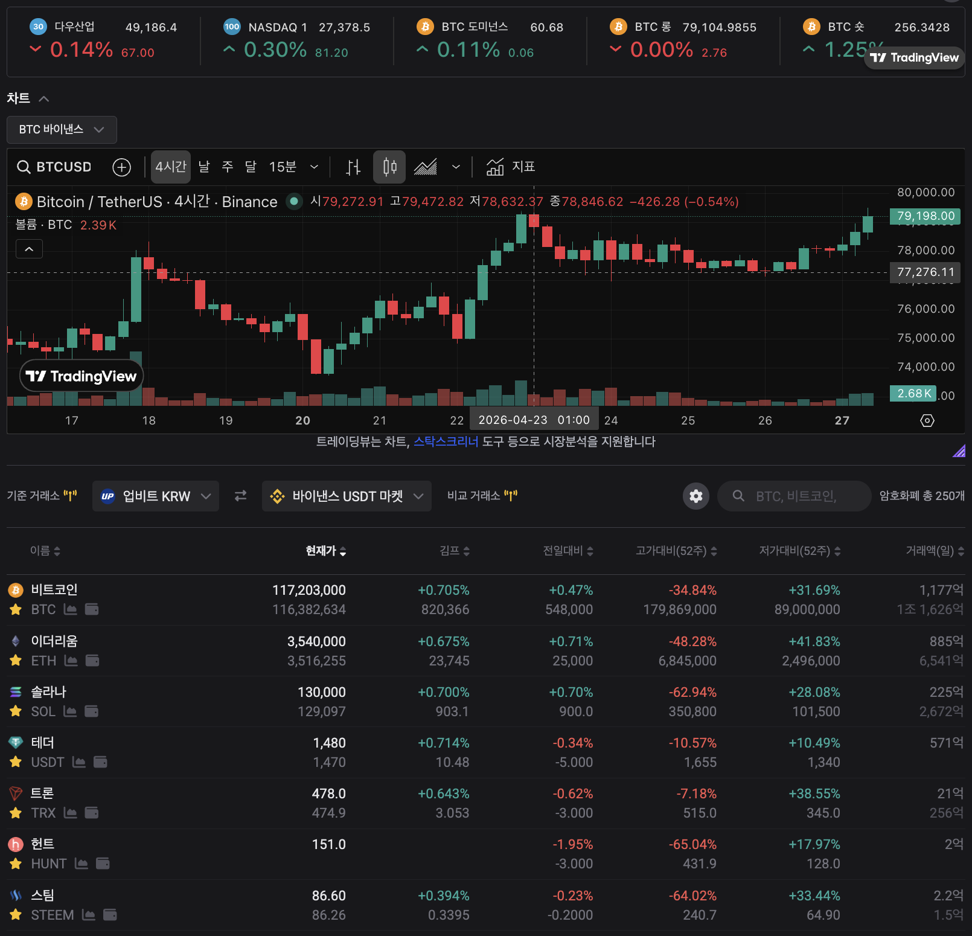The height and width of the screenshot is (936, 972).
Task: Open 바이낸스 USDT 마켓 dropdown
Action: point(347,496)
